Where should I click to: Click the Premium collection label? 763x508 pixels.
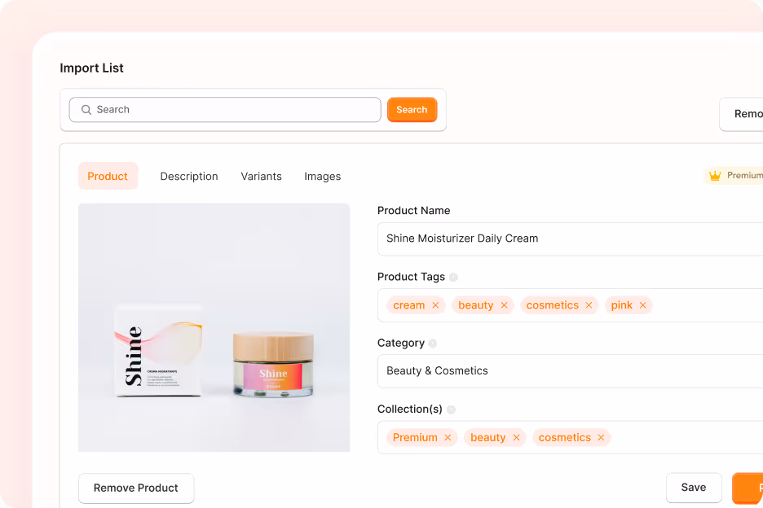(x=415, y=437)
